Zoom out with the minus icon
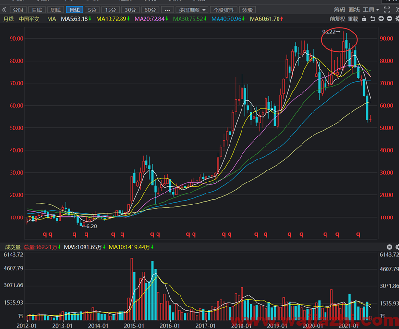Image resolution: width=399 pixels, height=329 pixels. [389, 19]
